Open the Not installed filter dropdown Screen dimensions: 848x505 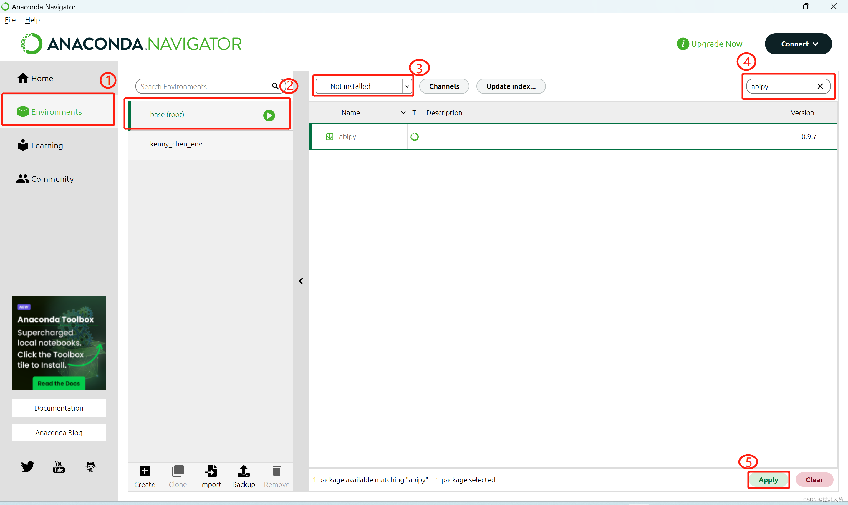click(x=363, y=86)
